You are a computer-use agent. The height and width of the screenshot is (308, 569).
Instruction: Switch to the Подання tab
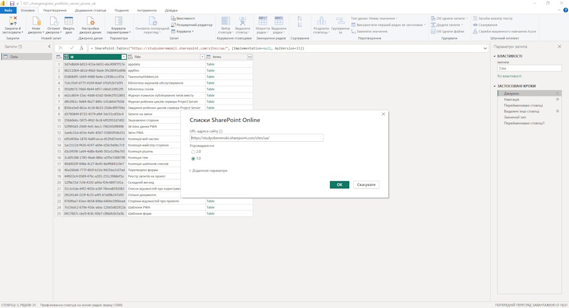[122, 11]
